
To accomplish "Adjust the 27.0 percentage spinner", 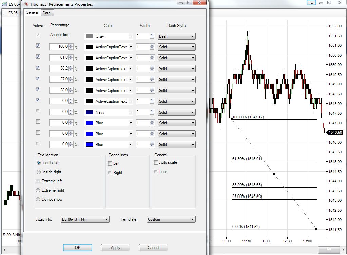I will 71,79.
